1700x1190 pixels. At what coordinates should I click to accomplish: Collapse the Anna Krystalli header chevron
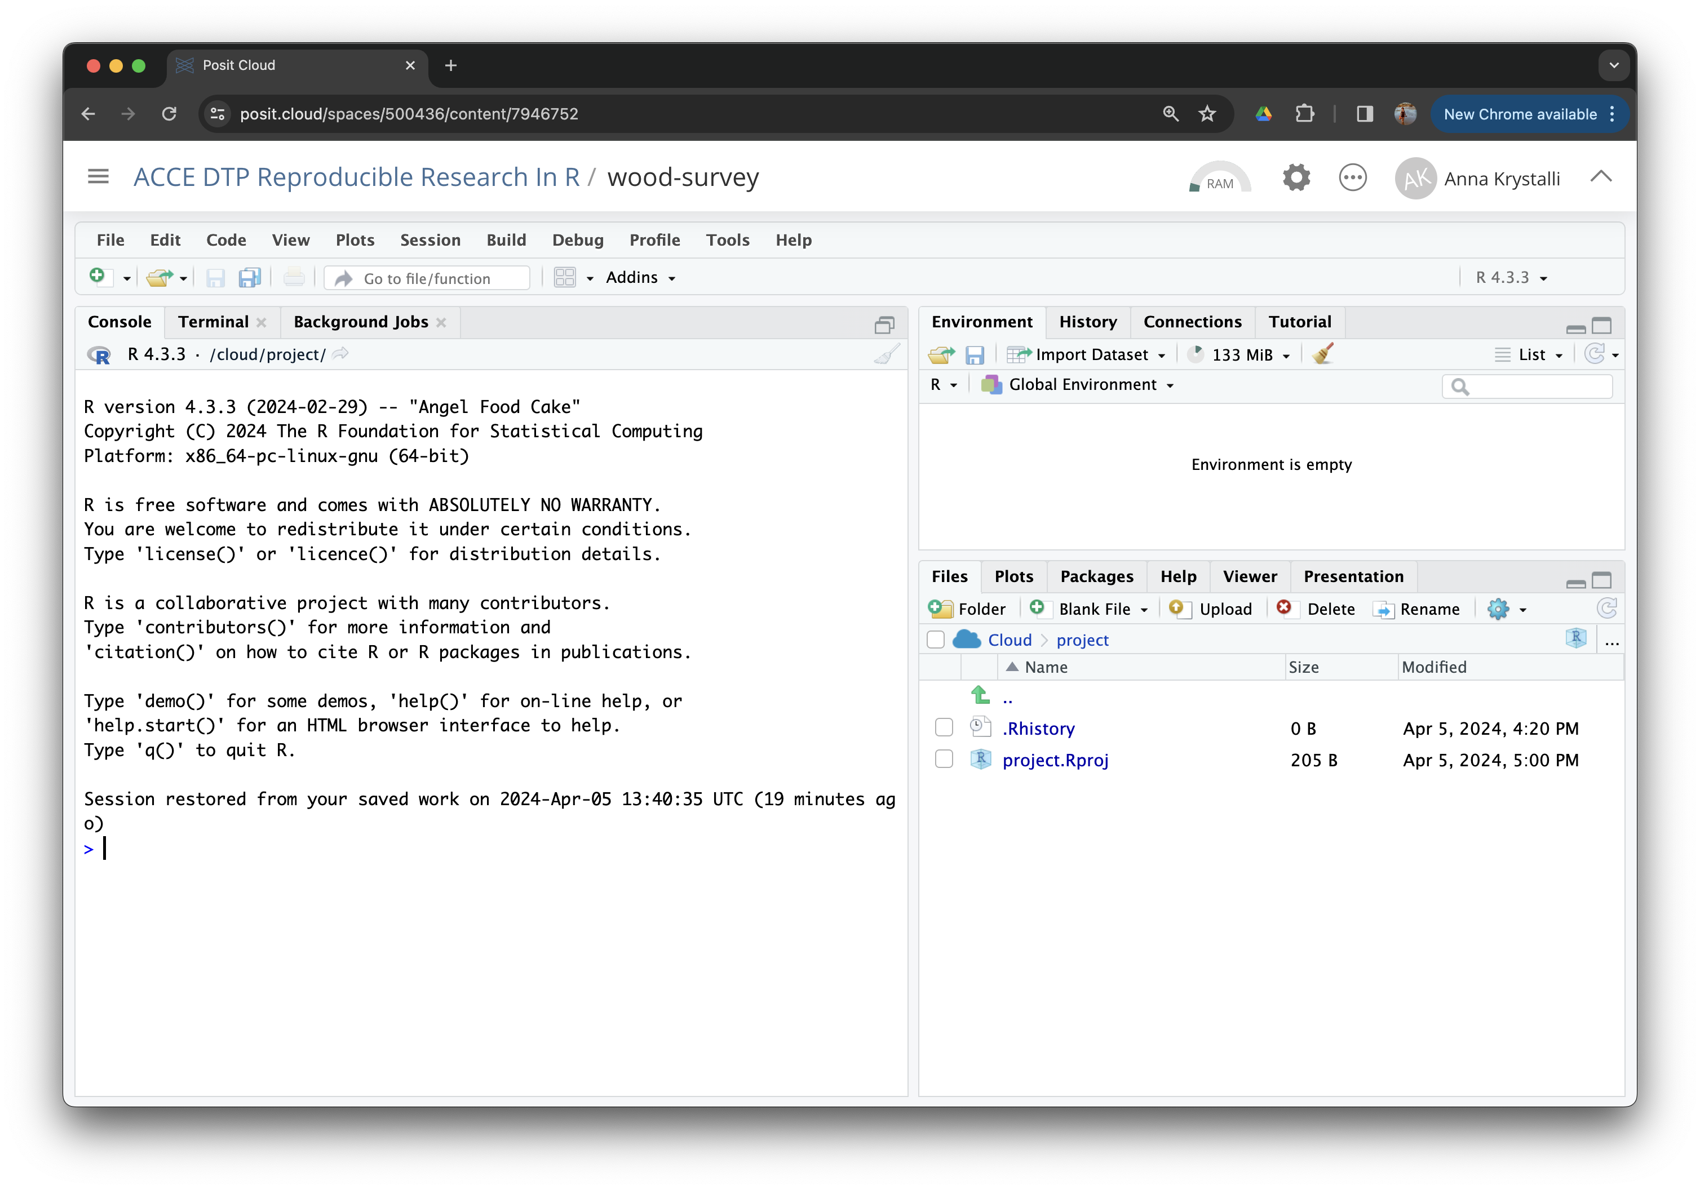1601,176
